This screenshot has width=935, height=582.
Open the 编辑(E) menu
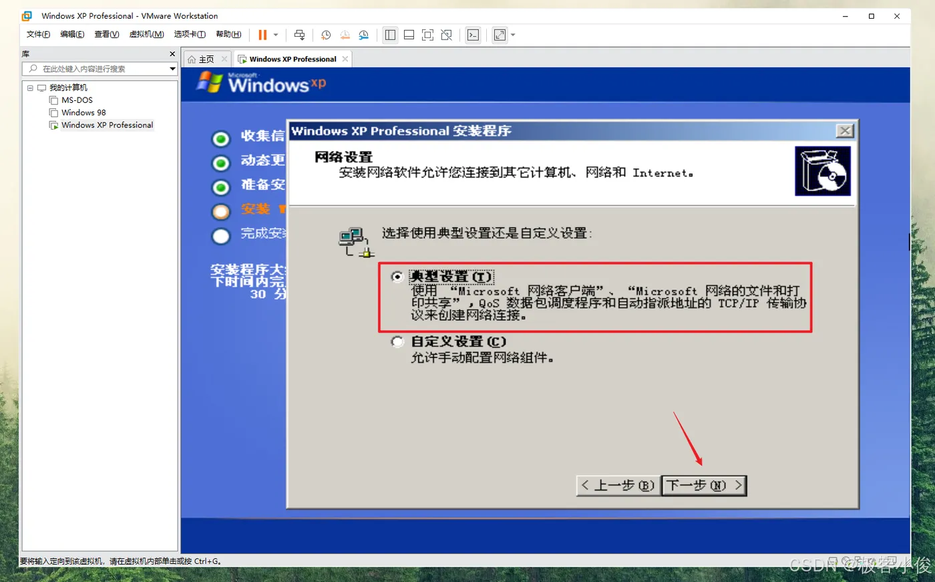pos(72,34)
